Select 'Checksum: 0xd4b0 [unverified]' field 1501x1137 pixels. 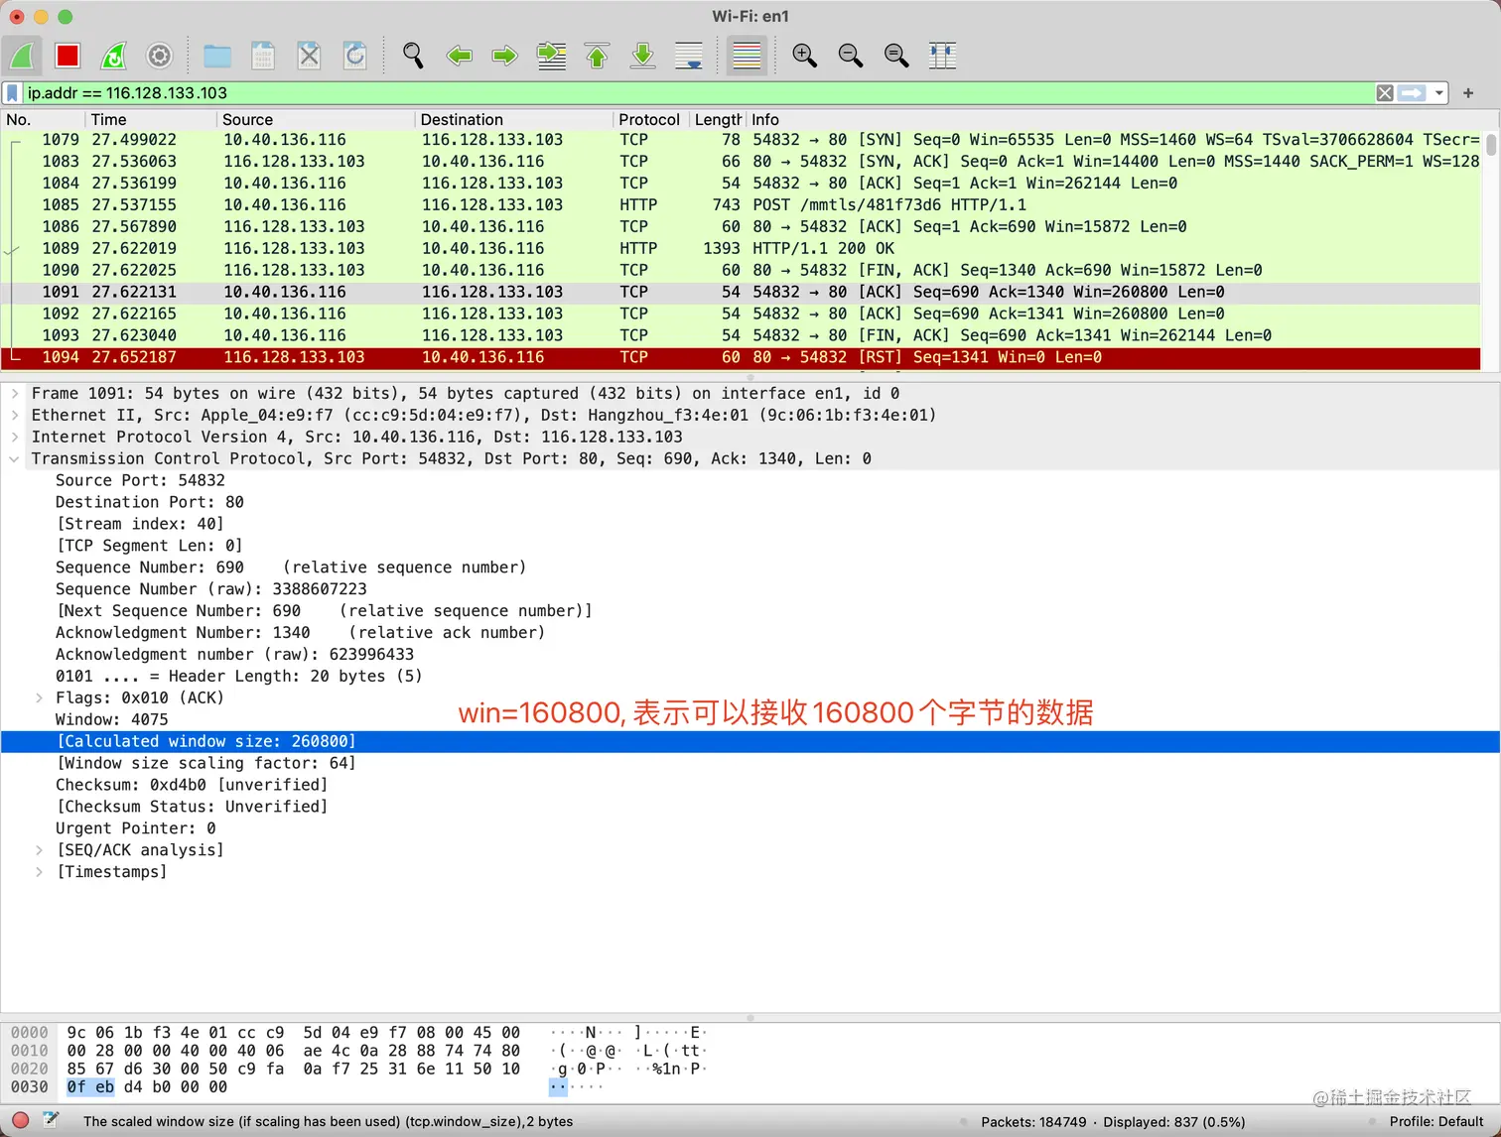click(192, 786)
